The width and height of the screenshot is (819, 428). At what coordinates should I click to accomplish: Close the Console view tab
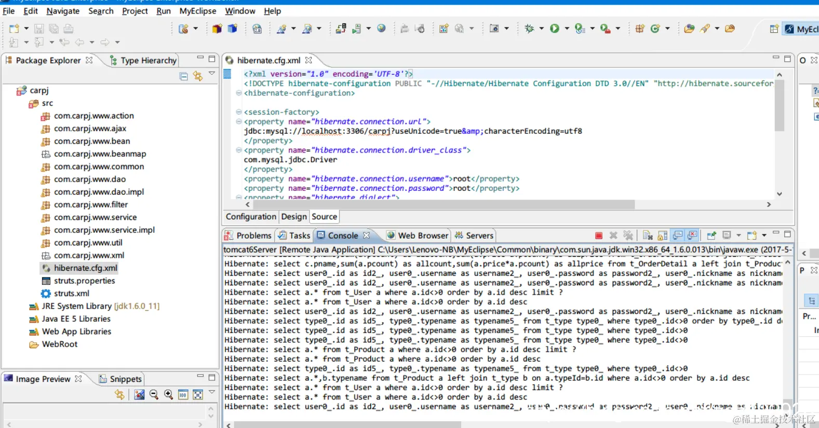pos(366,236)
